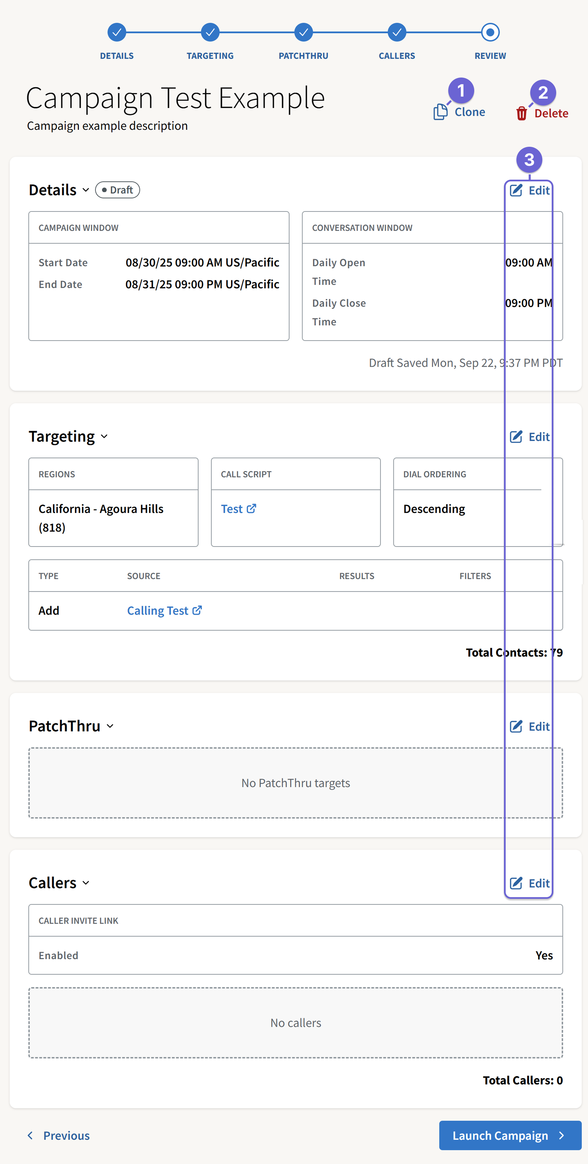Image resolution: width=588 pixels, height=1164 pixels.
Task: Go back with the Previous button
Action: [59, 1136]
